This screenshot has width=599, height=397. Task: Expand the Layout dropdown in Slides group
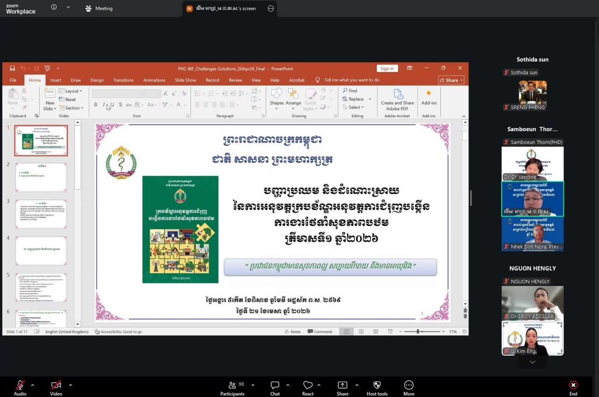point(73,91)
